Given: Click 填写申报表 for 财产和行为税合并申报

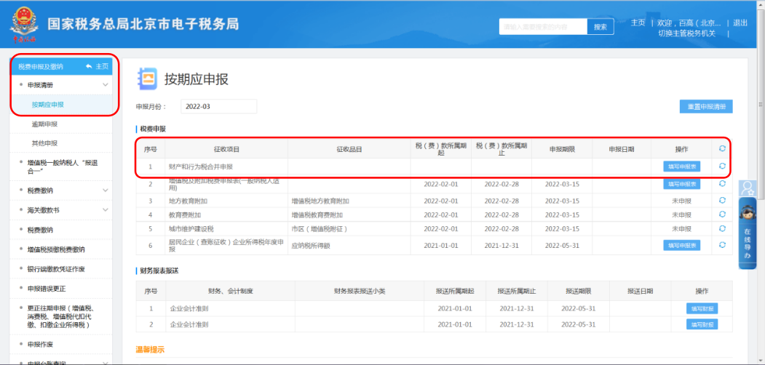Looking at the screenshot, I should click(681, 167).
